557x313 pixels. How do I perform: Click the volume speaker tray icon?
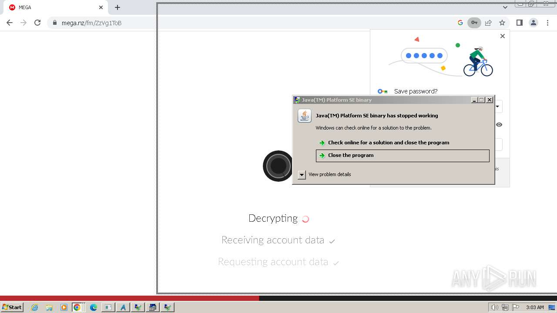pos(494,307)
